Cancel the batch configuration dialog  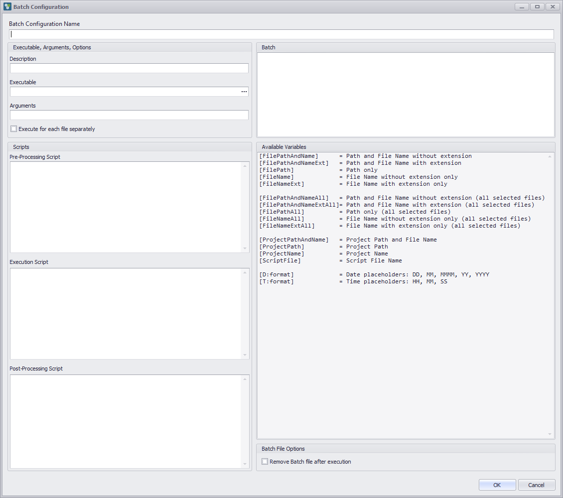(x=537, y=485)
